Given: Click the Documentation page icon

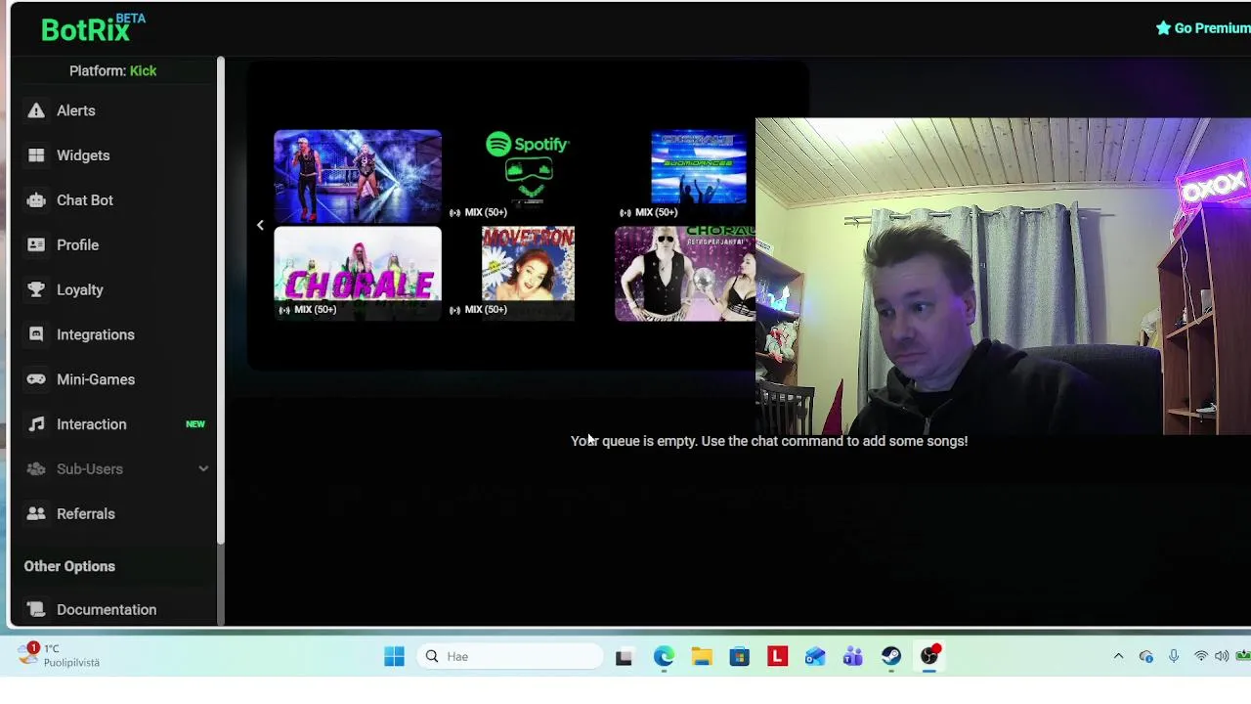Looking at the screenshot, I should 36,609.
